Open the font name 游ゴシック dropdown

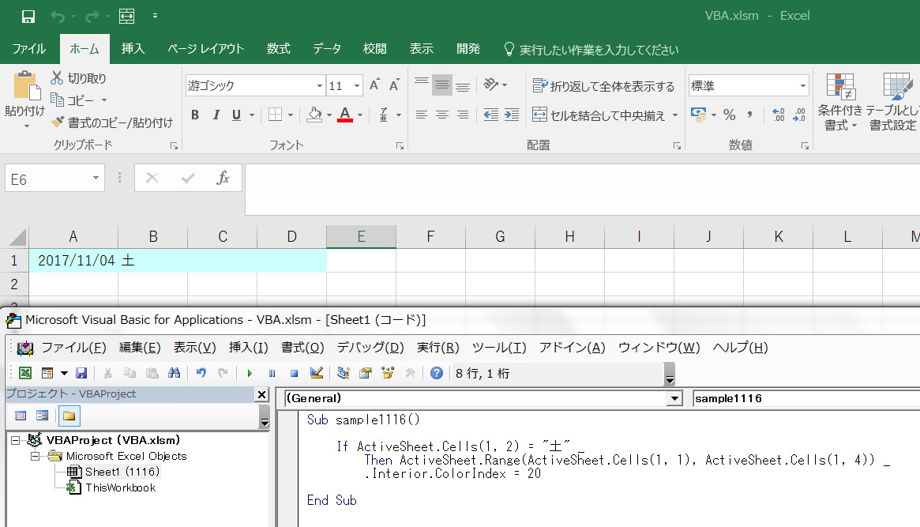pyautogui.click(x=319, y=86)
